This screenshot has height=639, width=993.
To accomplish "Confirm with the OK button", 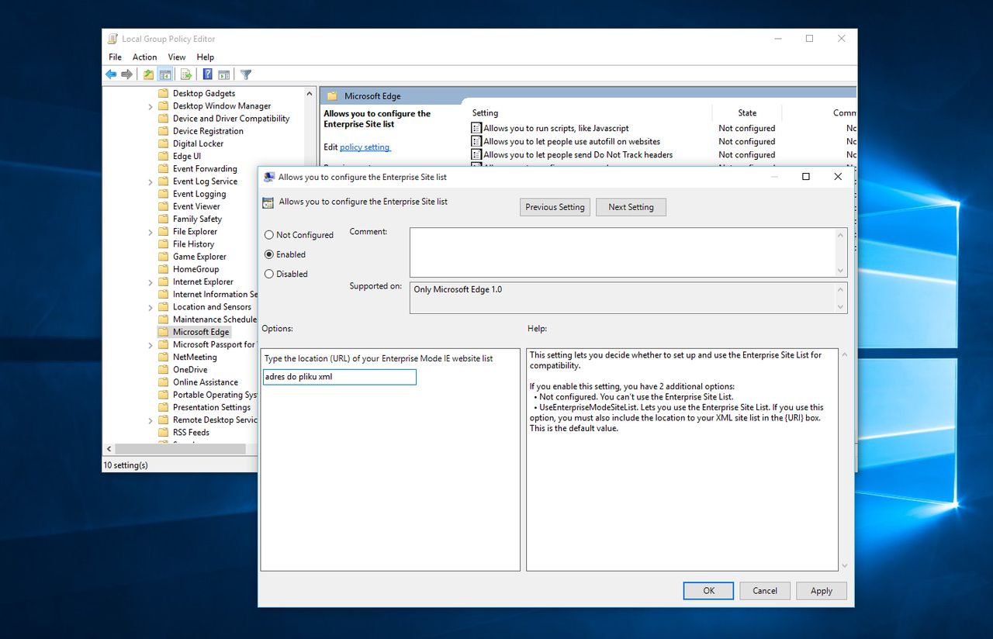I will click(x=708, y=590).
